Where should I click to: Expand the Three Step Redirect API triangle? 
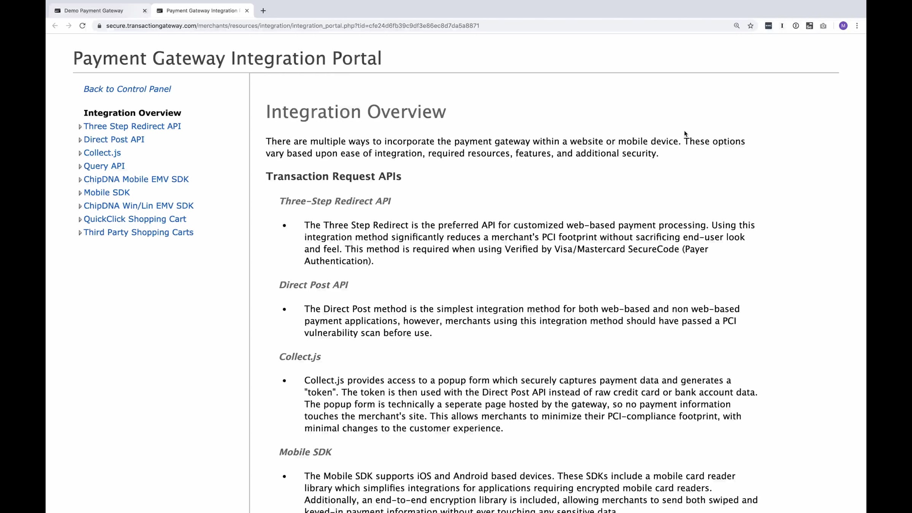(80, 127)
